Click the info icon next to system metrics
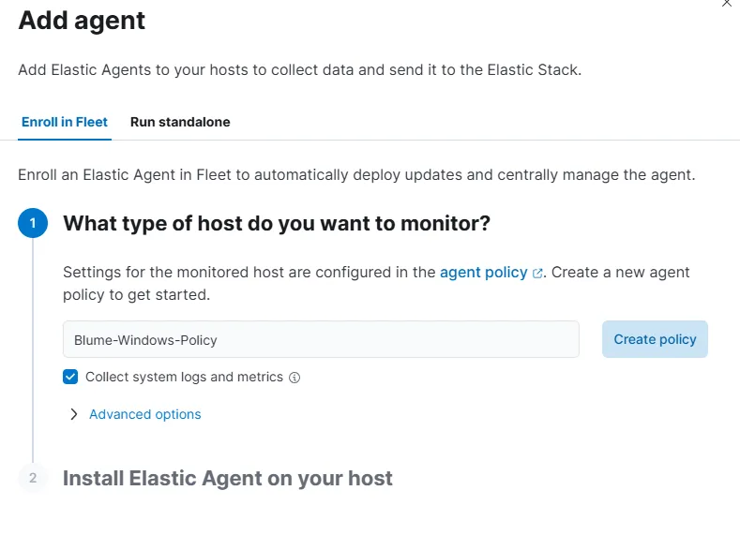The height and width of the screenshot is (535, 740). point(294,378)
